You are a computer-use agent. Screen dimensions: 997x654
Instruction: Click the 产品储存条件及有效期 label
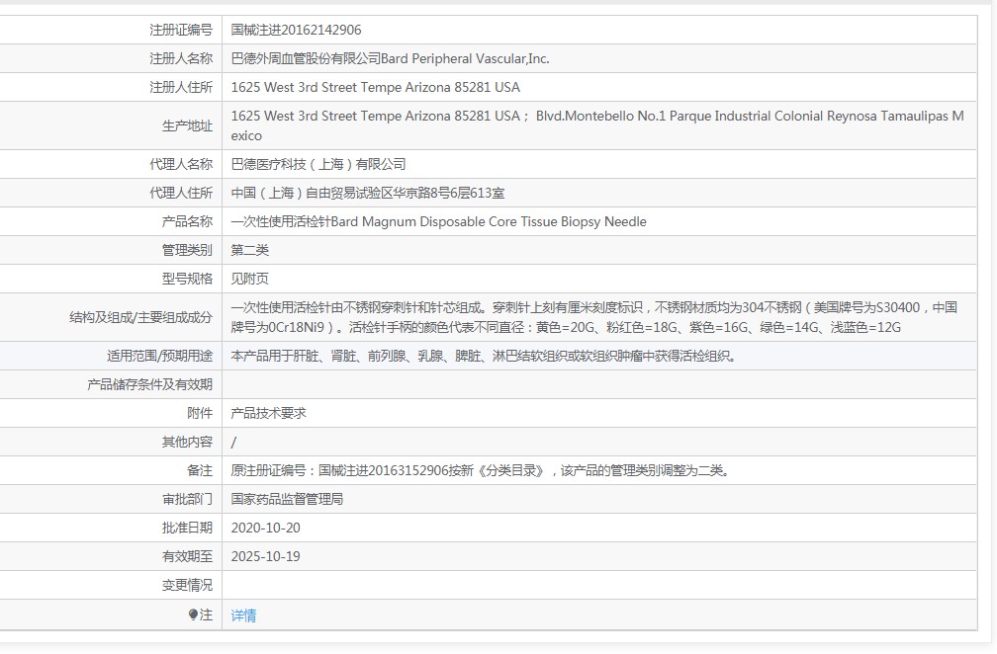[149, 384]
